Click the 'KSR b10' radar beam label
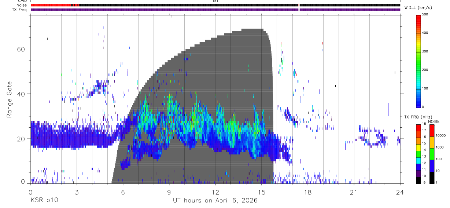The width and height of the screenshot is (450, 208). click(44, 201)
